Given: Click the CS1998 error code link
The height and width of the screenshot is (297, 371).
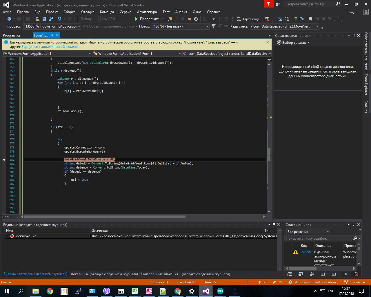Looking at the screenshot, I should coord(305,252).
